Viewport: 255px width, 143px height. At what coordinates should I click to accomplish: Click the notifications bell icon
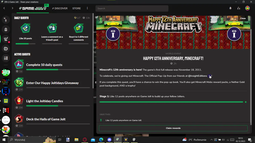point(230,8)
